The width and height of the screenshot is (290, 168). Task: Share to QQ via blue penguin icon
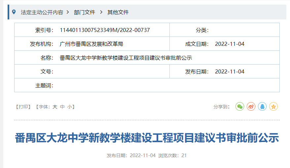pos(262,107)
